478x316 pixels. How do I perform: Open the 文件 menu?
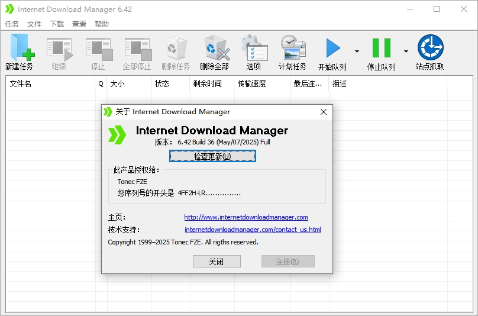34,24
